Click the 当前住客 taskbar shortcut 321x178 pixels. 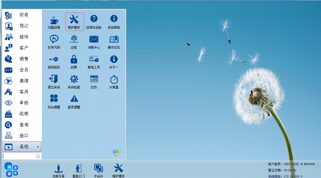click(58, 171)
